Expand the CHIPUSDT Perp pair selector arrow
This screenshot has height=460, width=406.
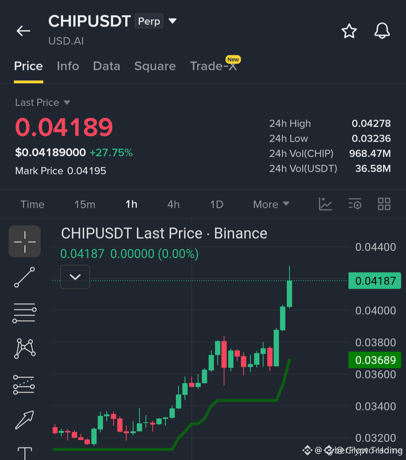173,21
